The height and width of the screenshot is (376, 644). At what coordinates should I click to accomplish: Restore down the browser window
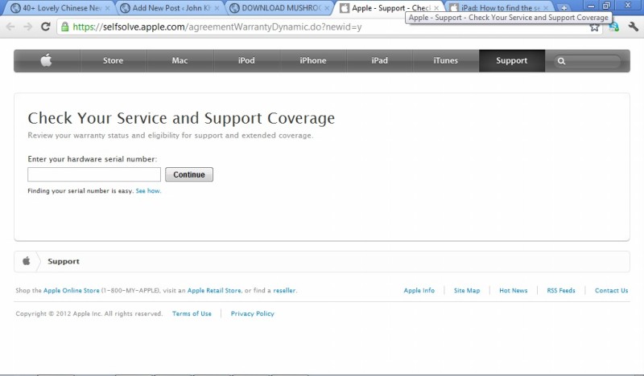606,6
